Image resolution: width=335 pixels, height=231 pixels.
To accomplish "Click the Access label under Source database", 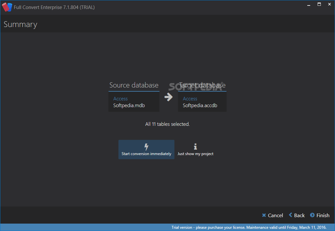I will pyautogui.click(x=120, y=99).
